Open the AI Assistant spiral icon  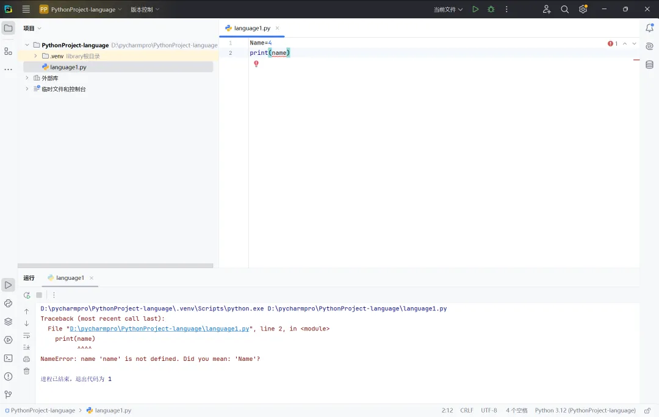pyautogui.click(x=649, y=46)
